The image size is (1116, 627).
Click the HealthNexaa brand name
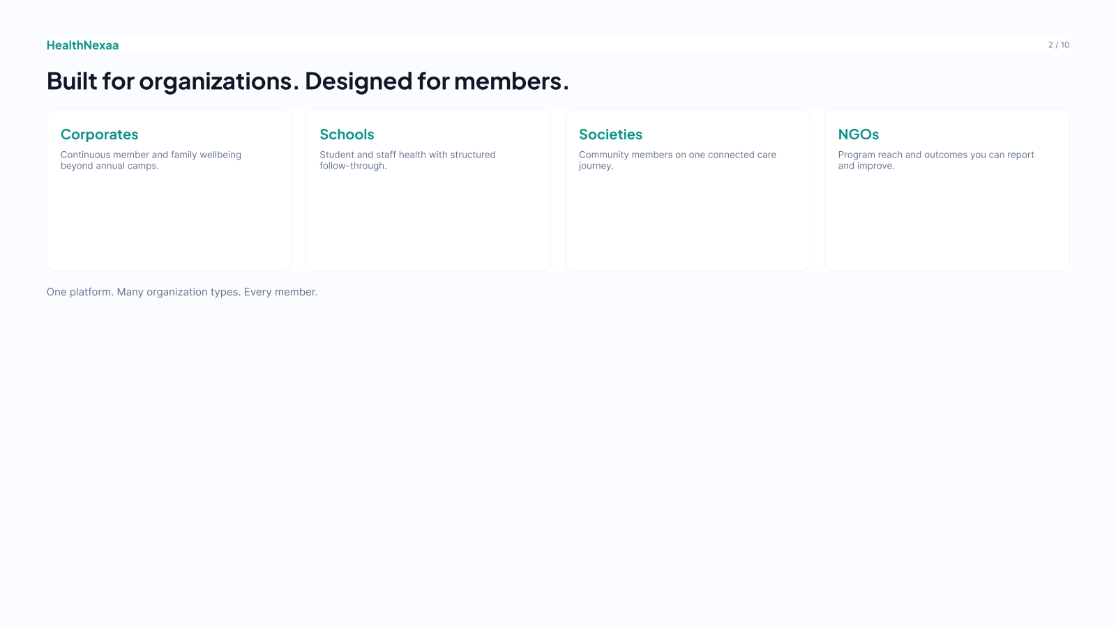point(82,45)
